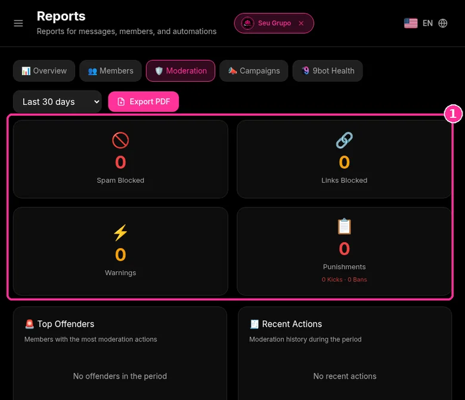The height and width of the screenshot is (400, 465).
Task: Click the Punishments clipboard icon
Action: pyautogui.click(x=345, y=227)
